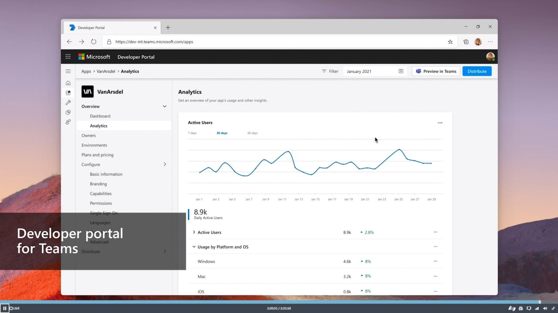Open the Apps icon in left rail
This screenshot has height=313, width=558.
click(x=68, y=93)
